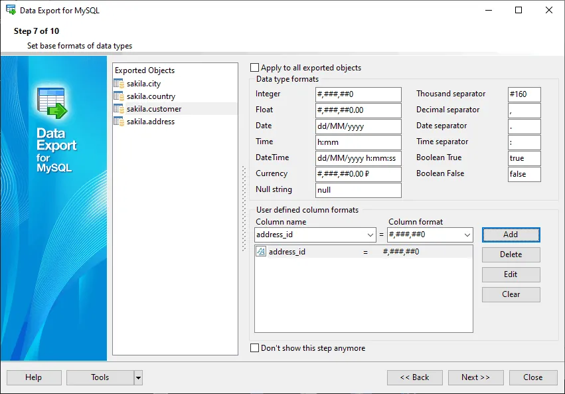The image size is (565, 394).
Task: Click the Boolean True field
Action: click(x=525, y=158)
